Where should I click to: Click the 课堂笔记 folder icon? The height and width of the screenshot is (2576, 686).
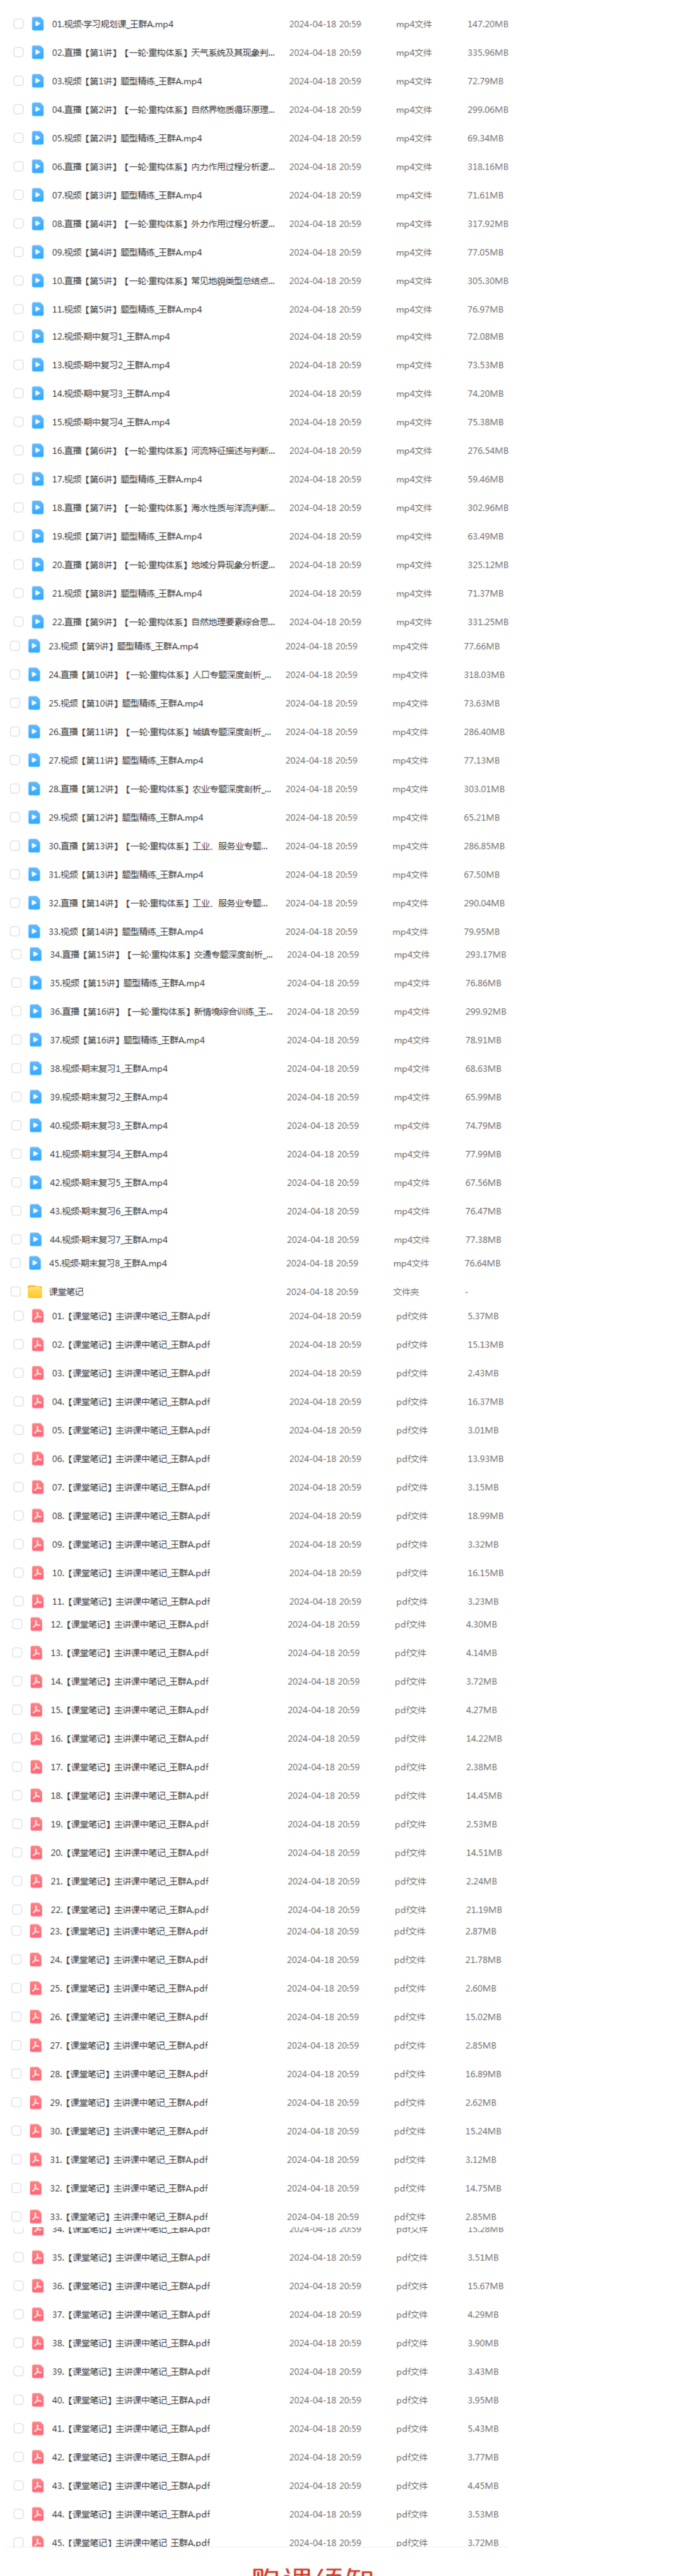(x=35, y=1292)
